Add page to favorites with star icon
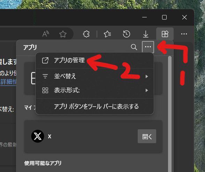This screenshot has width=205, height=172. click(x=63, y=34)
